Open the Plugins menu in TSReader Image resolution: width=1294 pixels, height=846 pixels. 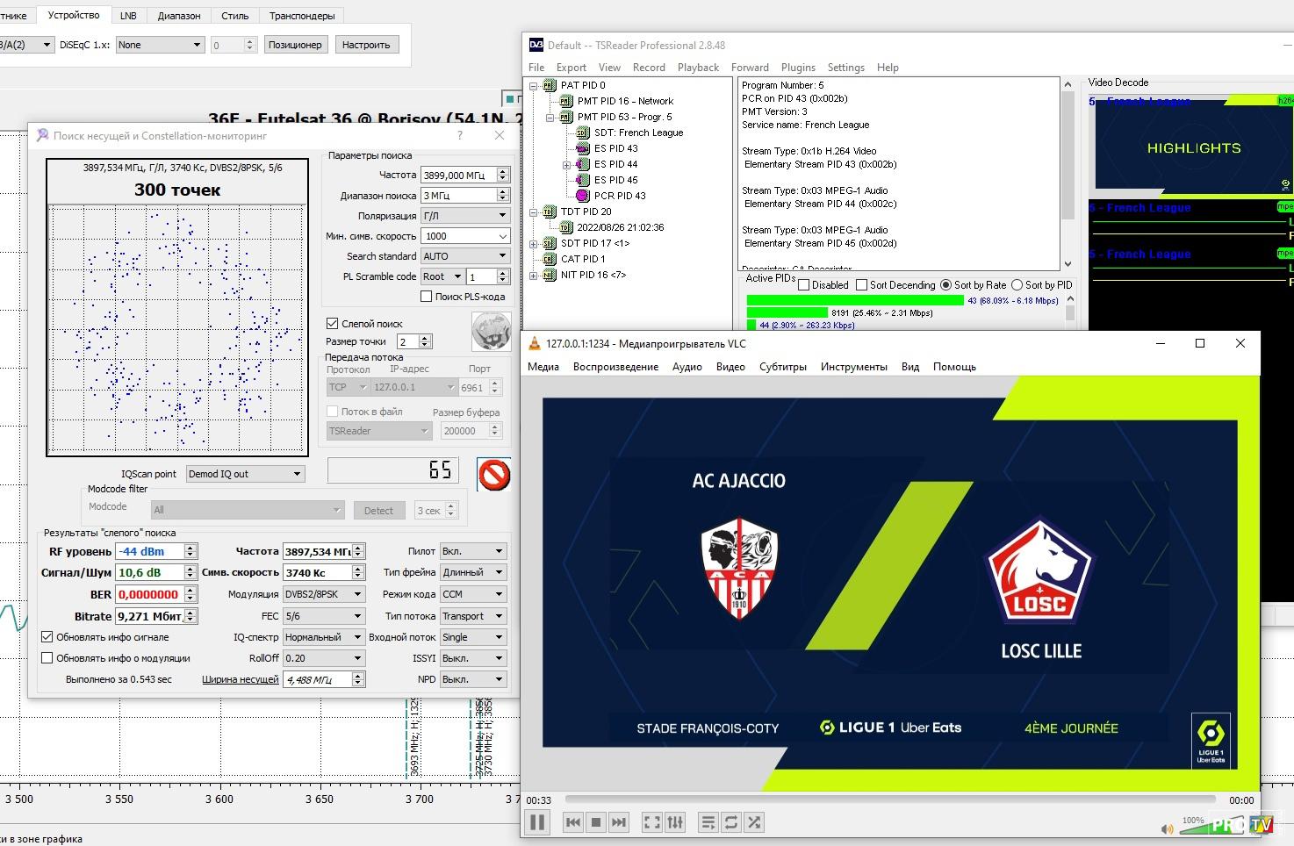[798, 68]
